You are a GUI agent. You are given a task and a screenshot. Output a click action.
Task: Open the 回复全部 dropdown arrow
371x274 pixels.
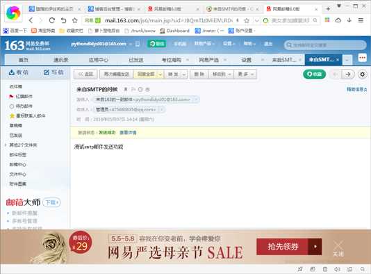[160, 74]
